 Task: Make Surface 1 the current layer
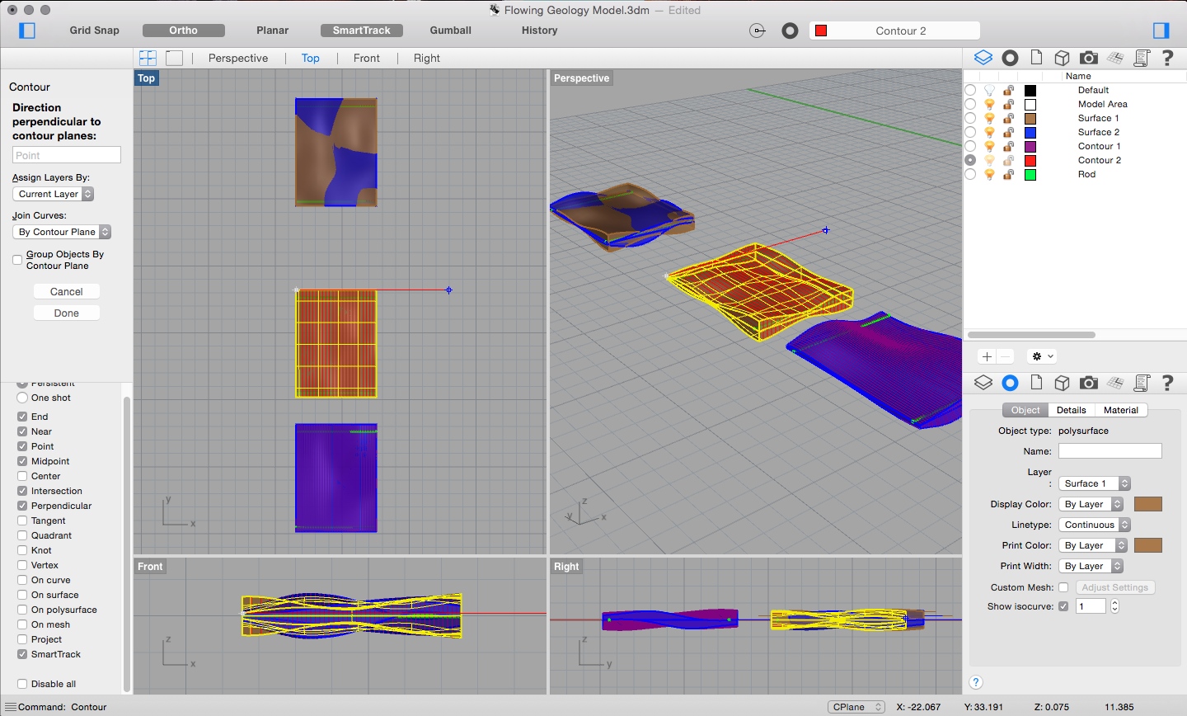point(970,118)
